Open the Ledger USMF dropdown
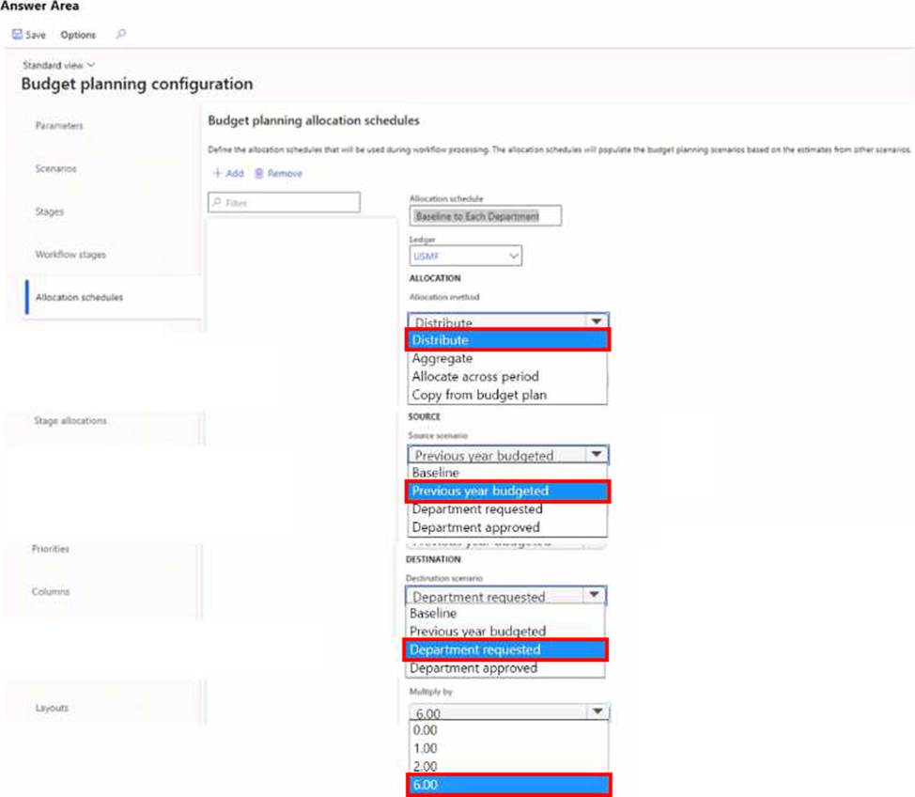 point(513,256)
